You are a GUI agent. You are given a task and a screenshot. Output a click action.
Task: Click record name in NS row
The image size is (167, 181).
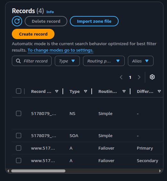(44, 114)
